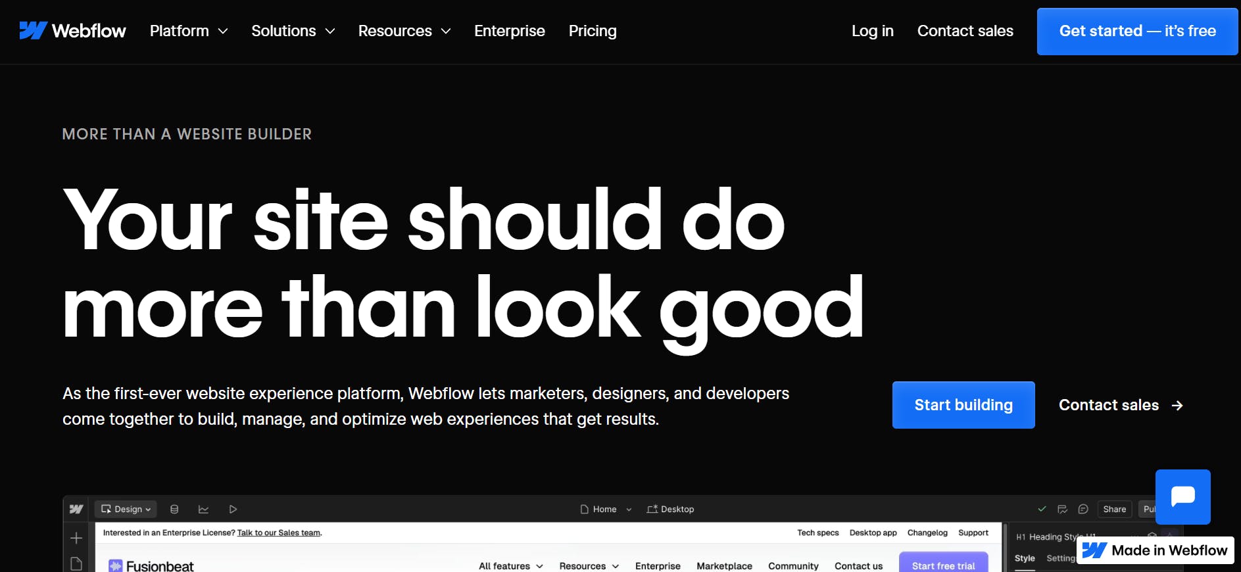The height and width of the screenshot is (572, 1241).
Task: Open the Desktop app link
Action: tap(873, 533)
